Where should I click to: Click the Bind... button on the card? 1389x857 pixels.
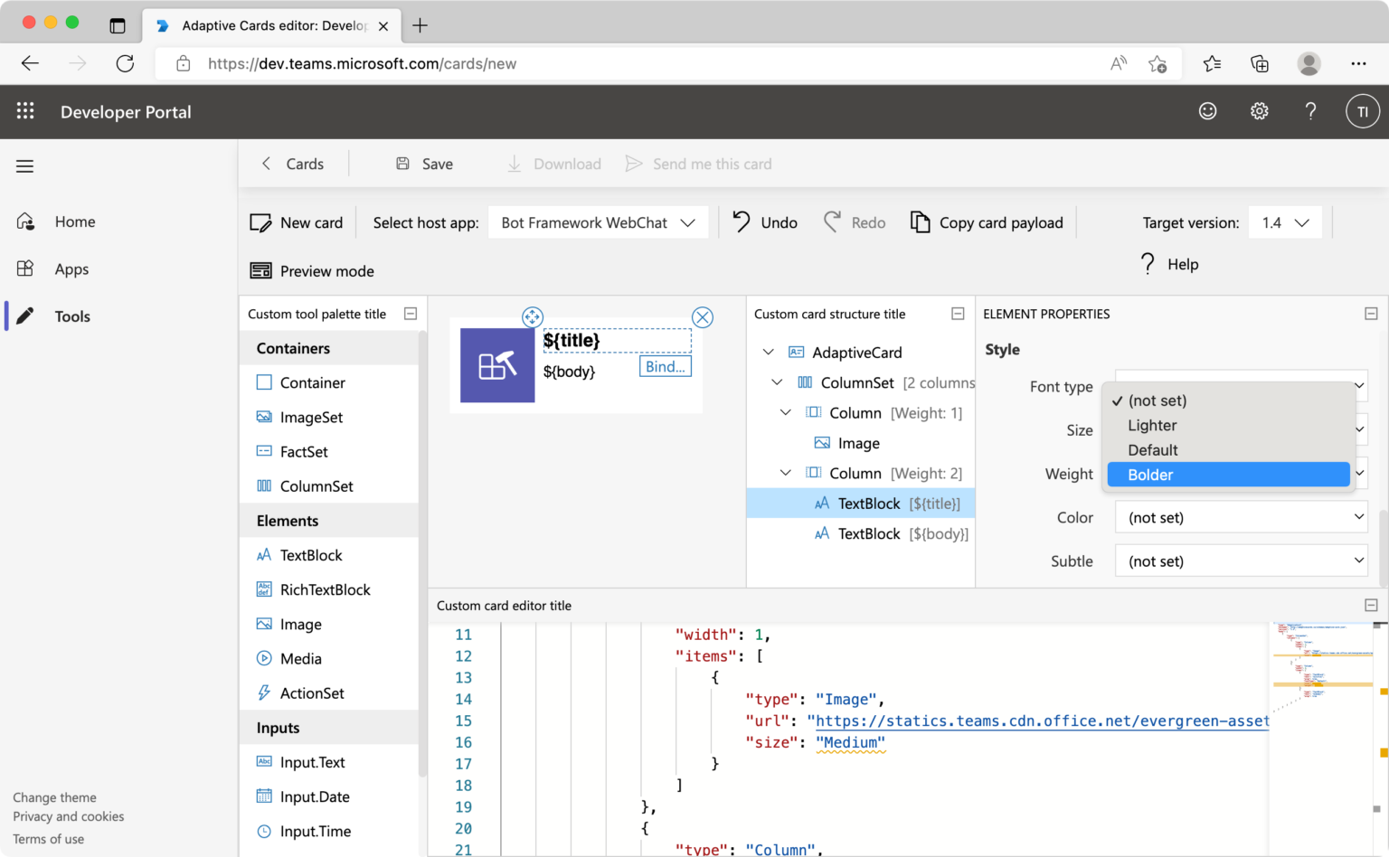pyautogui.click(x=665, y=366)
